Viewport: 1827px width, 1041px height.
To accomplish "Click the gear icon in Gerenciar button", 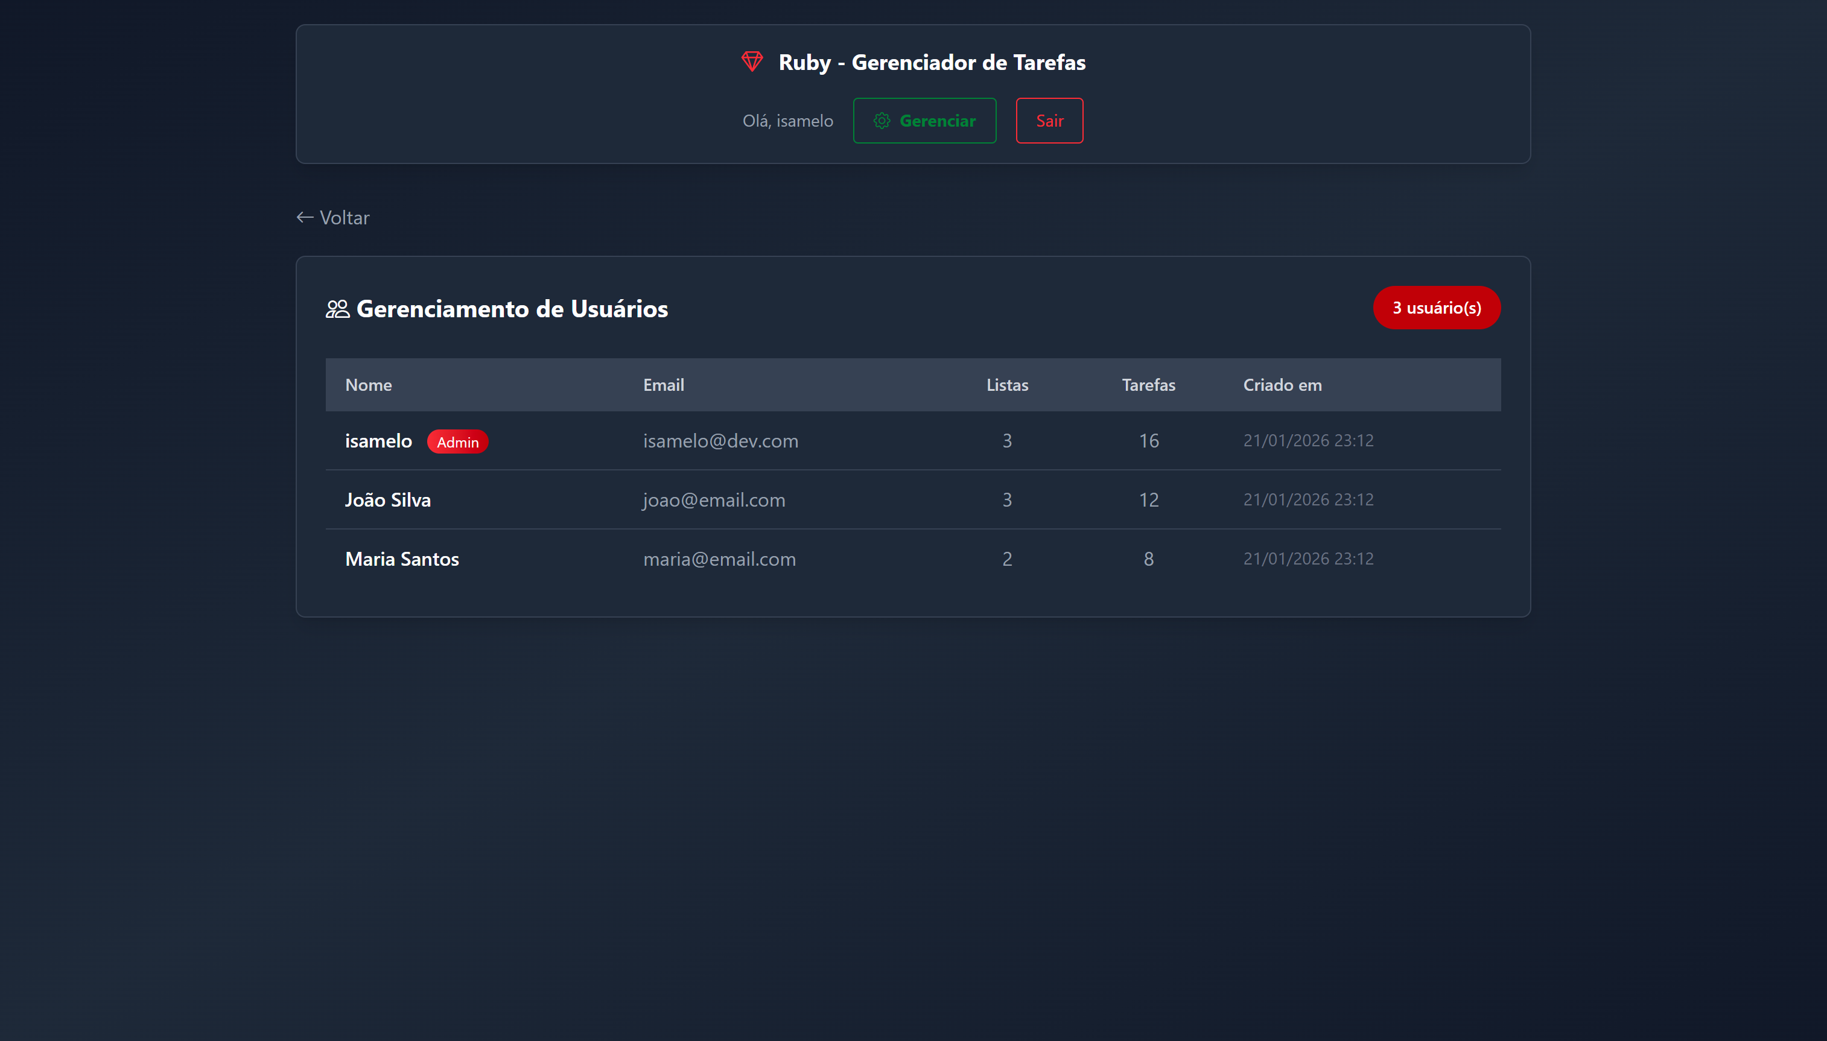I will click(882, 121).
